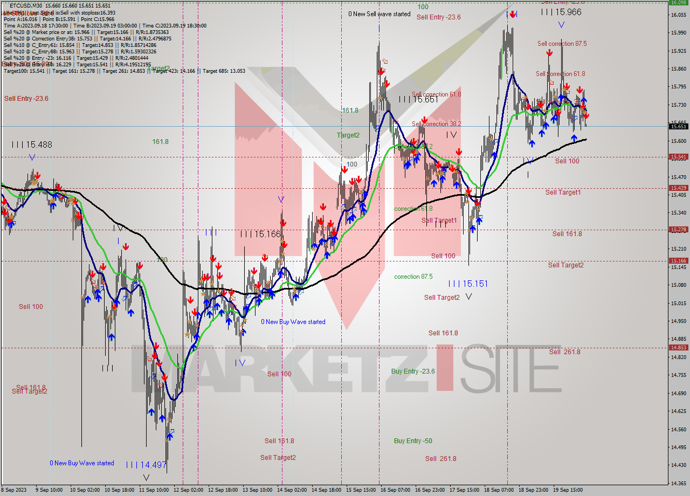
Task: Click the red 15.278 price axis tag
Action: tap(678, 230)
